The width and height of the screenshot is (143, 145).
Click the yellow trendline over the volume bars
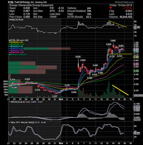pyautogui.click(x=120, y=90)
